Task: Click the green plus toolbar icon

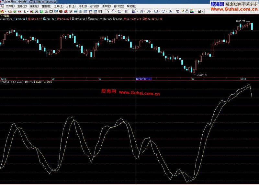Action: coord(15,11)
